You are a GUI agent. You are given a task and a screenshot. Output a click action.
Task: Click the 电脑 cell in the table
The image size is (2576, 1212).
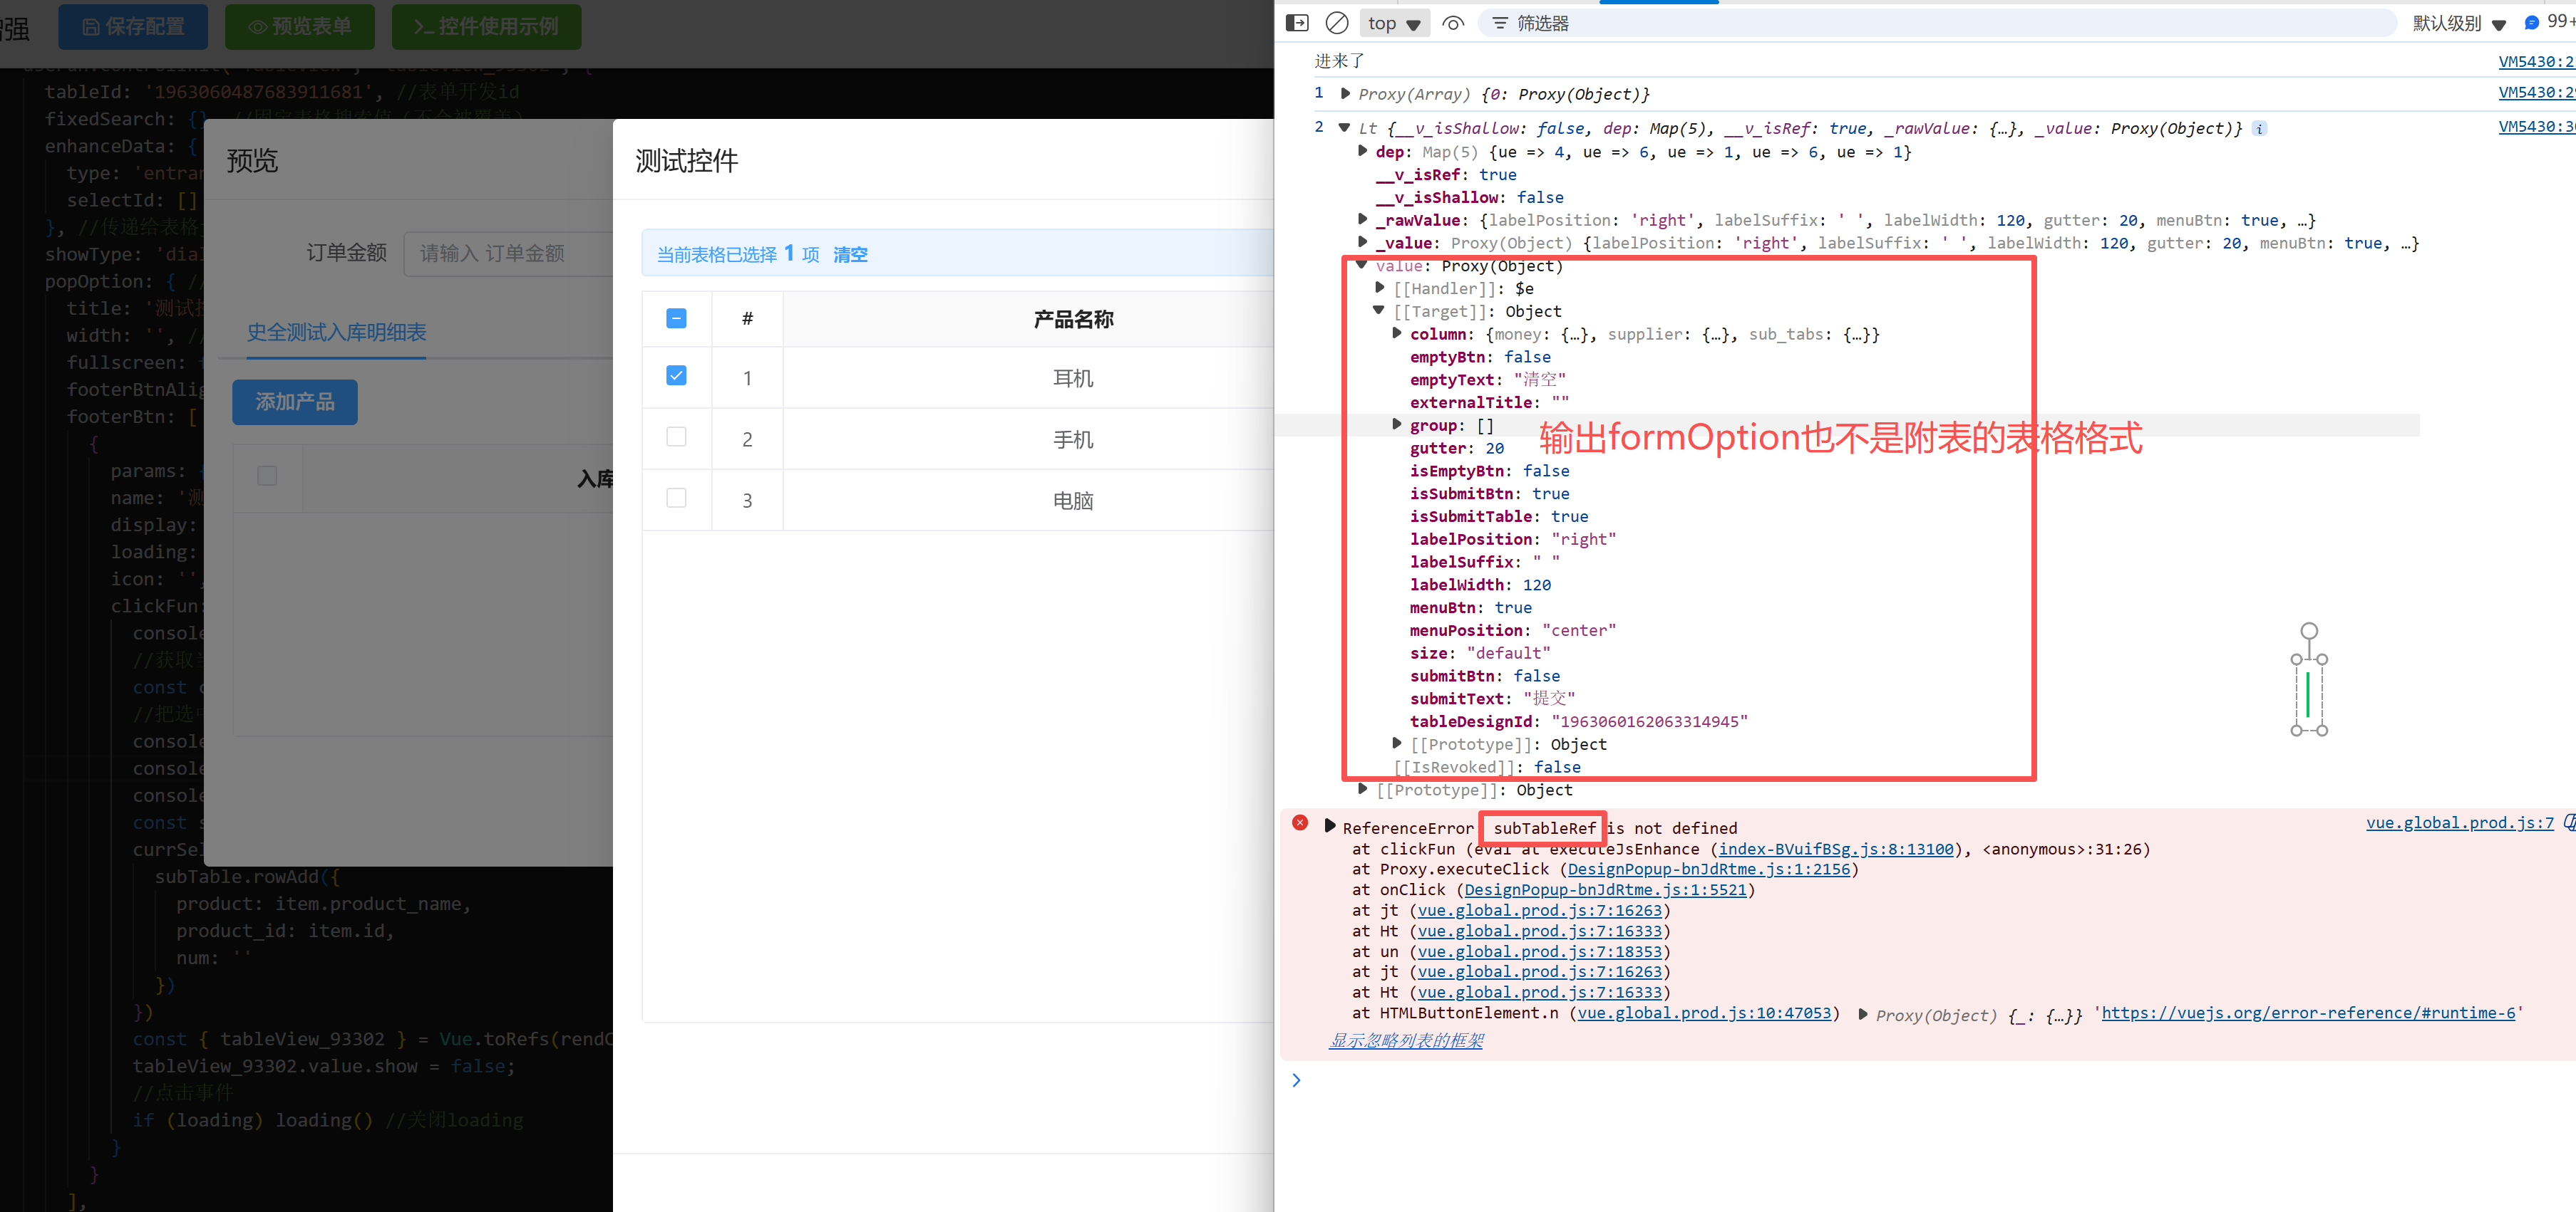point(1073,500)
